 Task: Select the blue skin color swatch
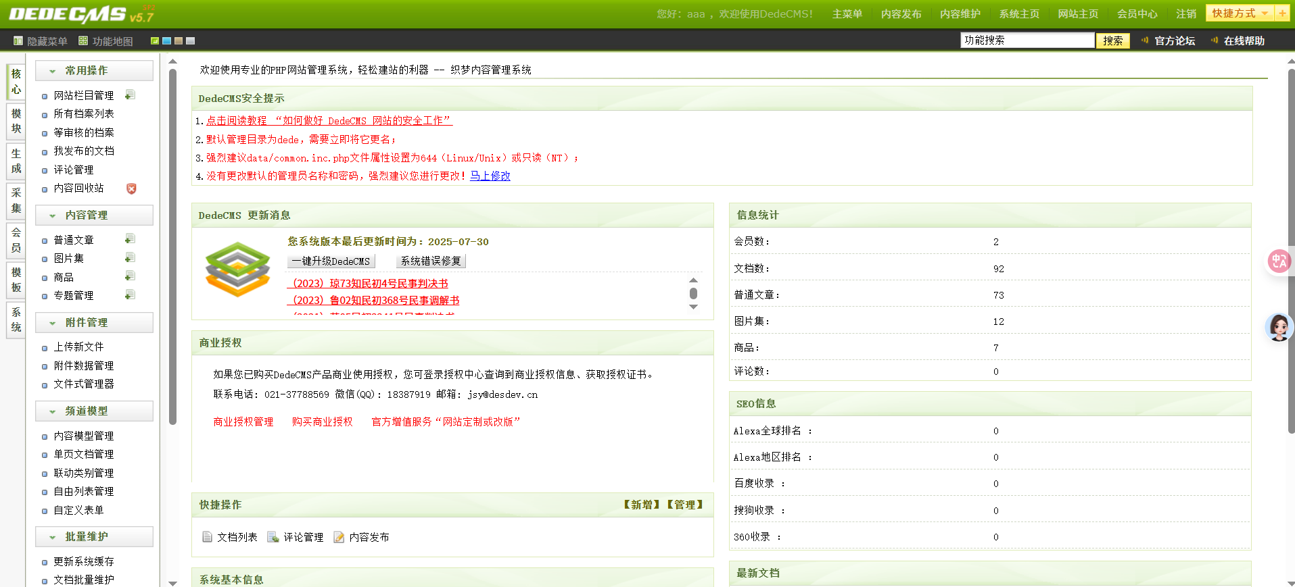point(166,41)
